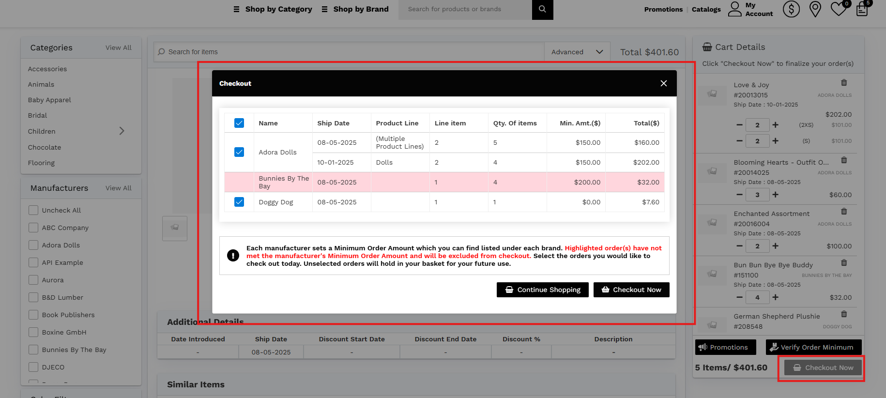Viewport: 886px width, 398px height.
Task: Check the Adora Dolls manufacturer filter
Action: click(33, 245)
